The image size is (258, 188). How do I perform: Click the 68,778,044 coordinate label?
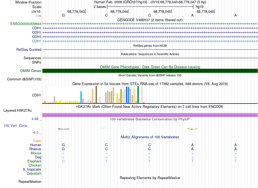pos(119,11)
